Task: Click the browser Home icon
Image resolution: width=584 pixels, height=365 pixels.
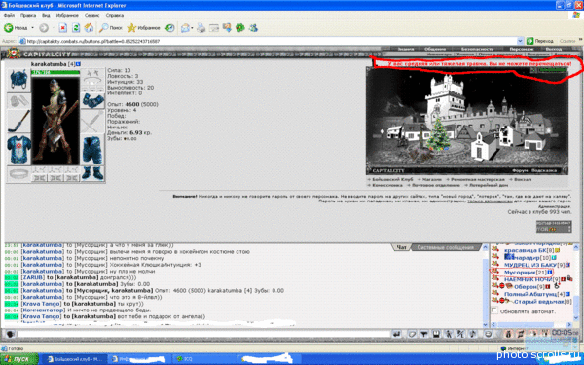Action: 89,28
